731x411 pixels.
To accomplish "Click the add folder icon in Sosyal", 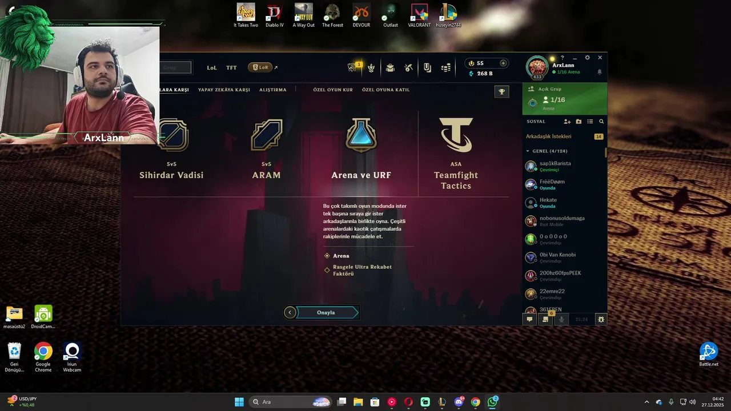I will pos(579,122).
